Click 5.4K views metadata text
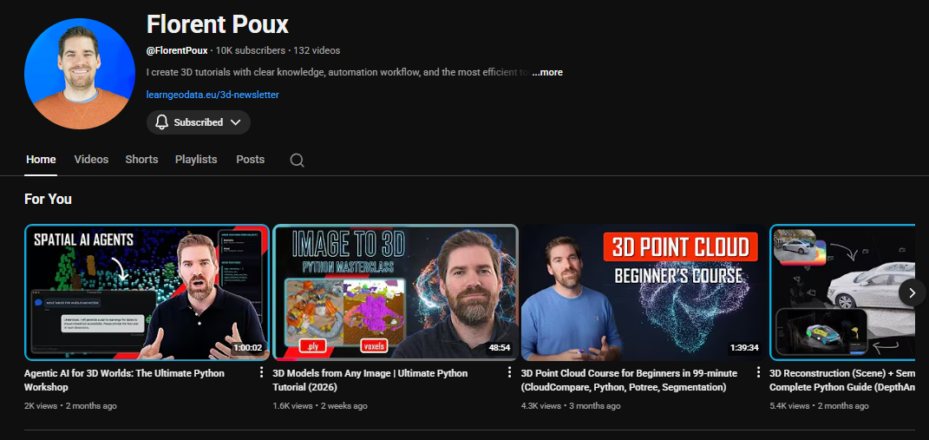Image resolution: width=929 pixels, height=440 pixels. point(788,406)
